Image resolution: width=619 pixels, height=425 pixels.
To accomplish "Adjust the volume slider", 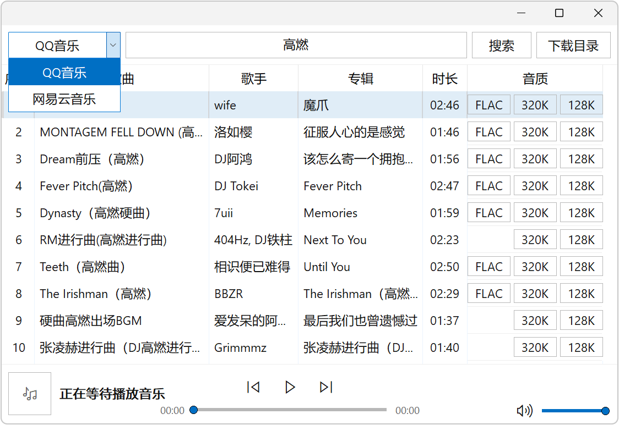I will (575, 411).
